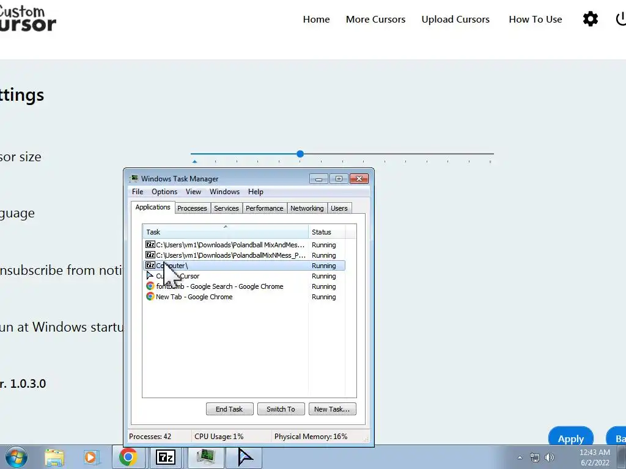626x469 pixels.
Task: Switch to Processes tab
Action: point(192,208)
